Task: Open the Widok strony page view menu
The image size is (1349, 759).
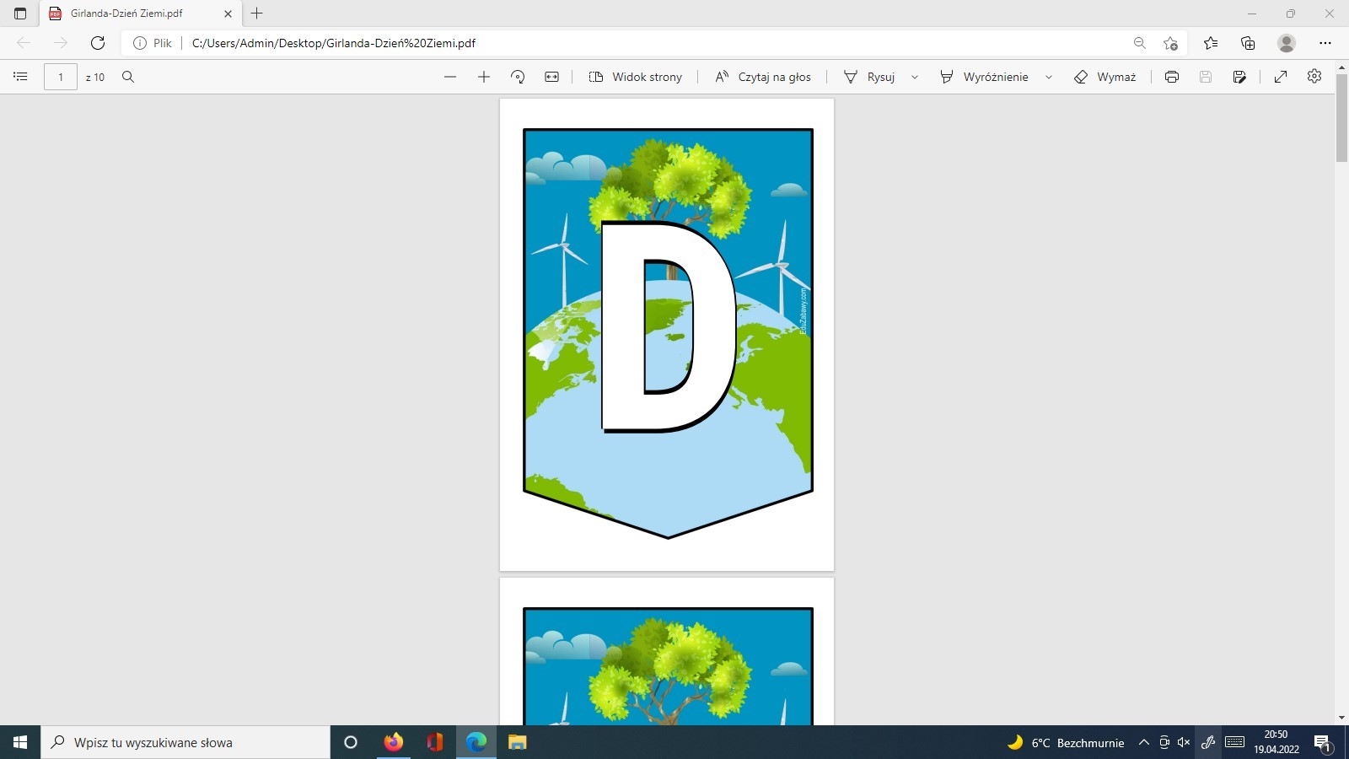Action: 636,77
